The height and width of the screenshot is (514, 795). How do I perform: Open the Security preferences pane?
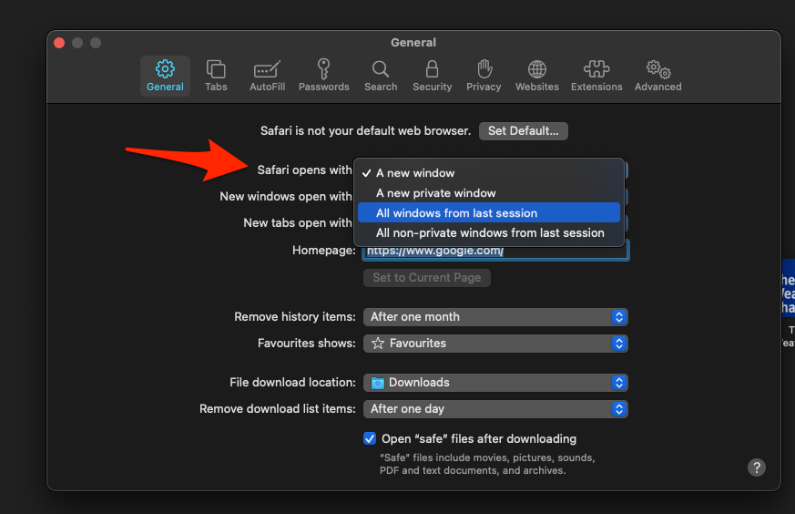(x=432, y=76)
